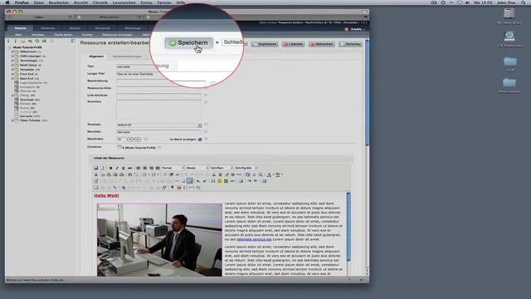Align text left in the editor
The height and width of the screenshot is (299, 531).
[x=139, y=168]
